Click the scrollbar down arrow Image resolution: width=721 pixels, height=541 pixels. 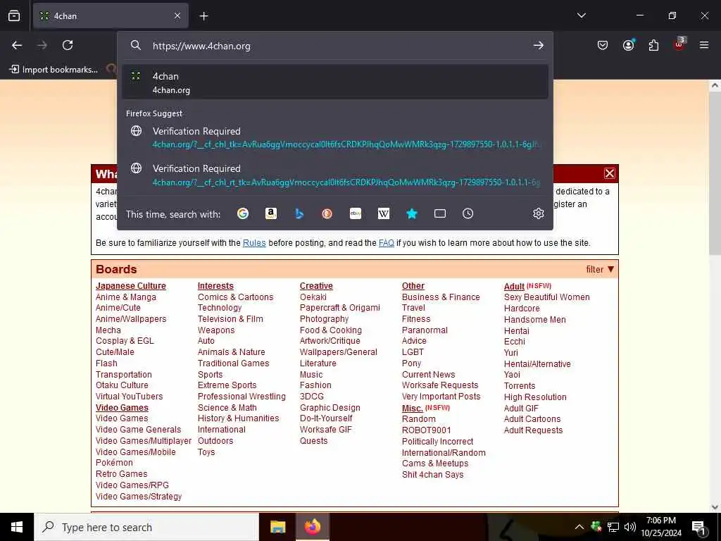tap(715, 507)
